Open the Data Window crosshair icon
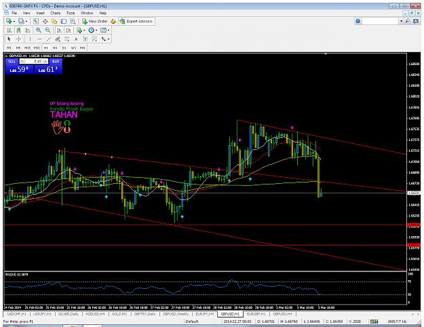Viewport: 424px width, 327px height. [x=45, y=21]
